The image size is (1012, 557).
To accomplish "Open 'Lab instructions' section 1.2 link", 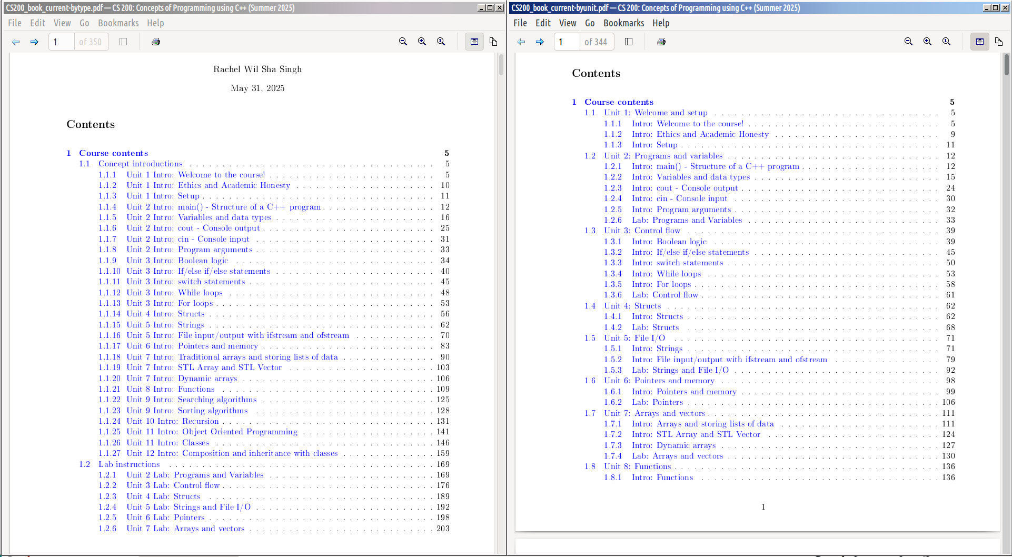I will (129, 464).
